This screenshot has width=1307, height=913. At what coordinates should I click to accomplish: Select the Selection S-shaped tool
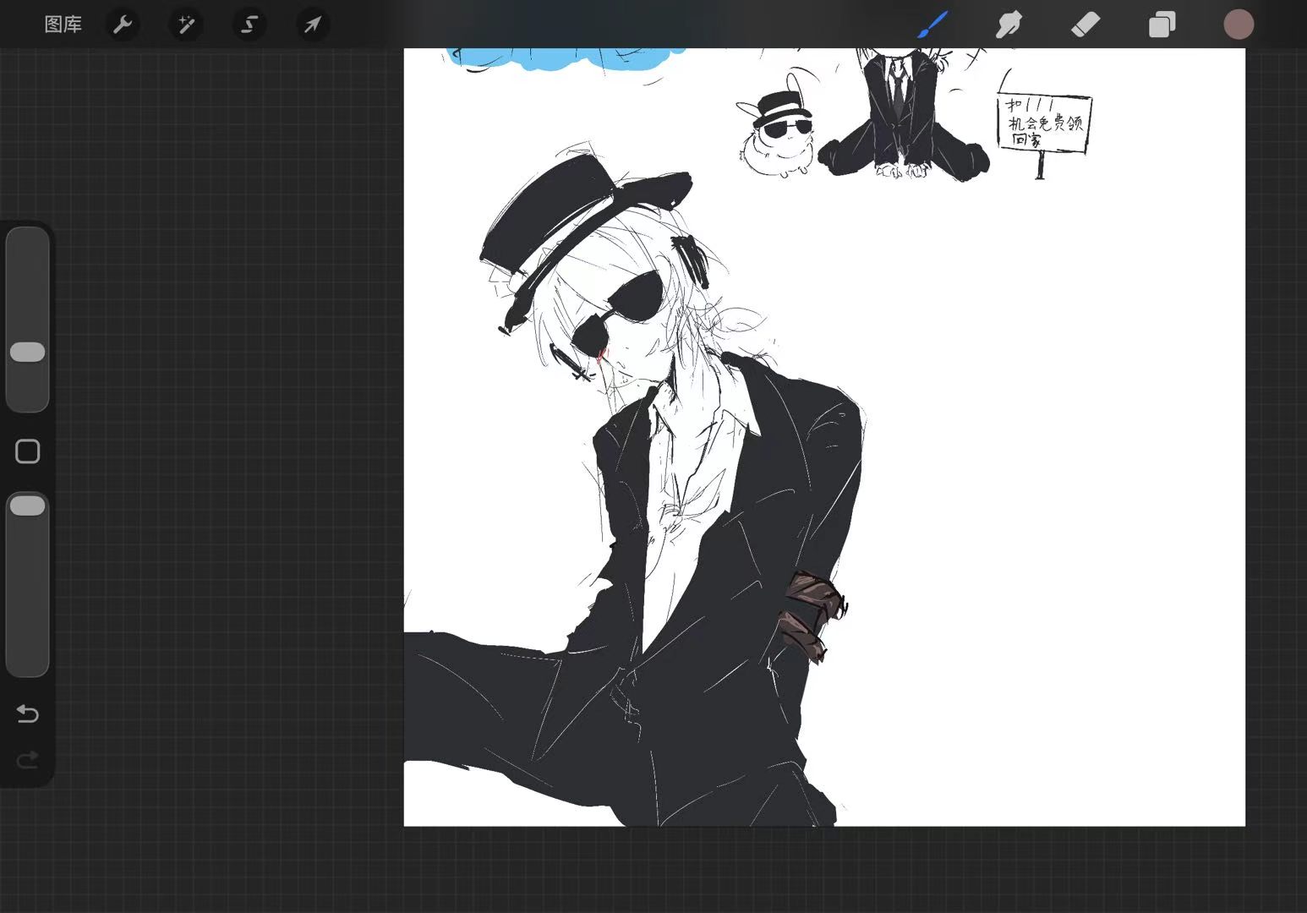click(249, 25)
